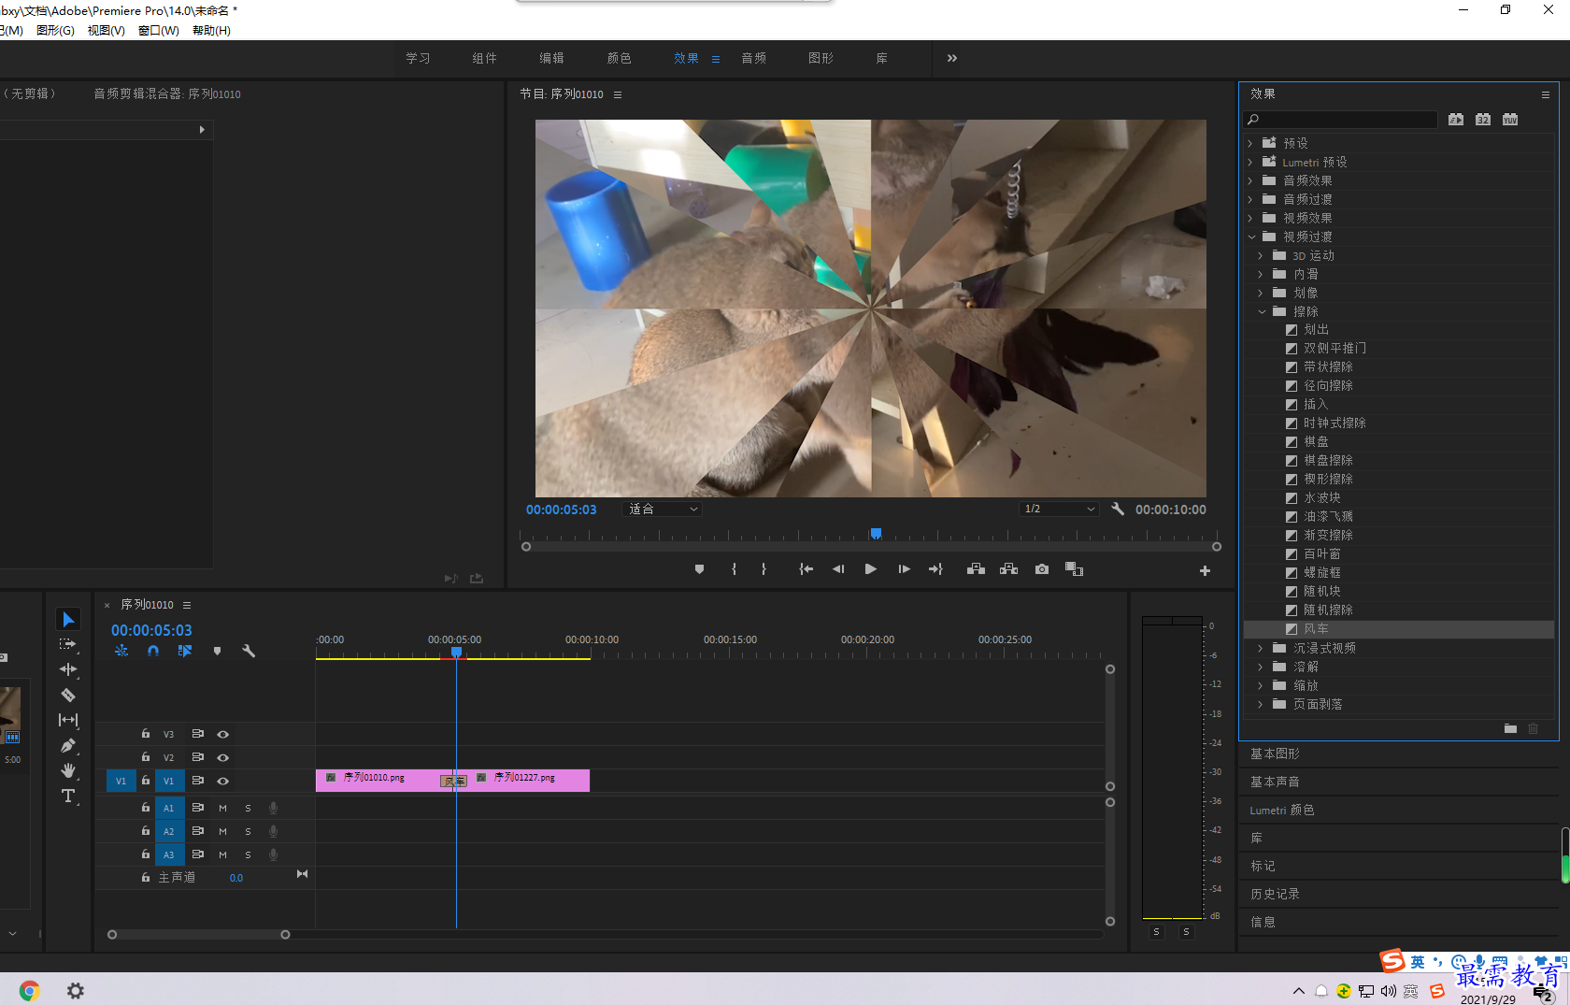Select the 百叶窗 transition
The width and height of the screenshot is (1570, 1005).
coord(1321,553)
